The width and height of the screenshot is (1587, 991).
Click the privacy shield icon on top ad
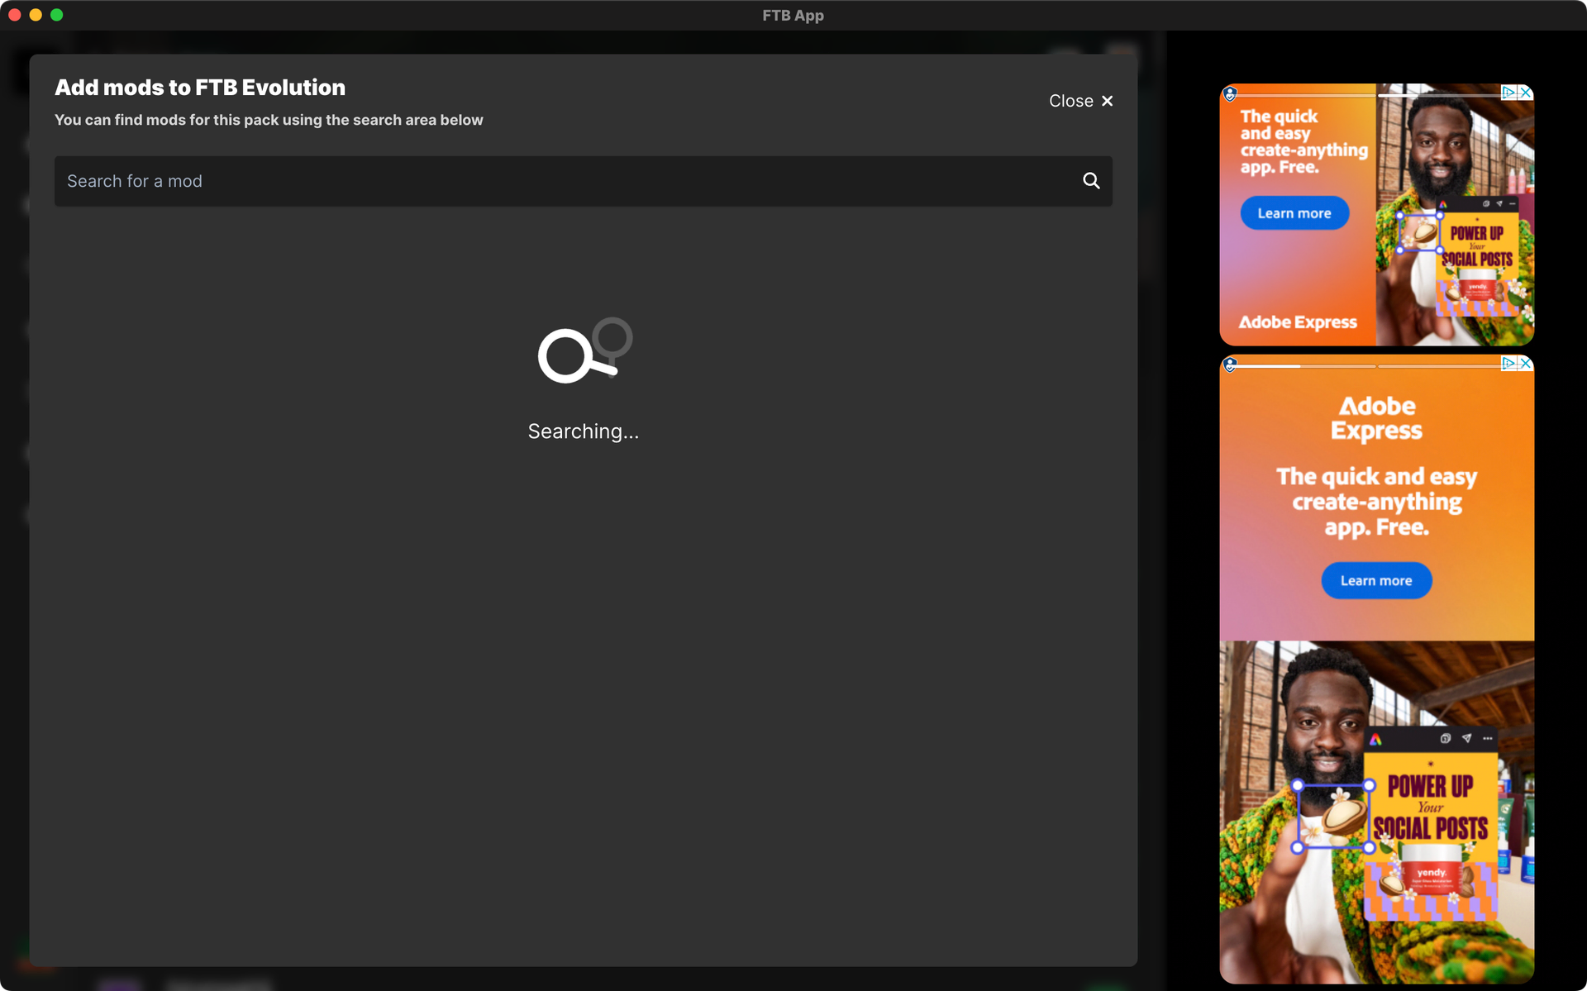(1230, 93)
